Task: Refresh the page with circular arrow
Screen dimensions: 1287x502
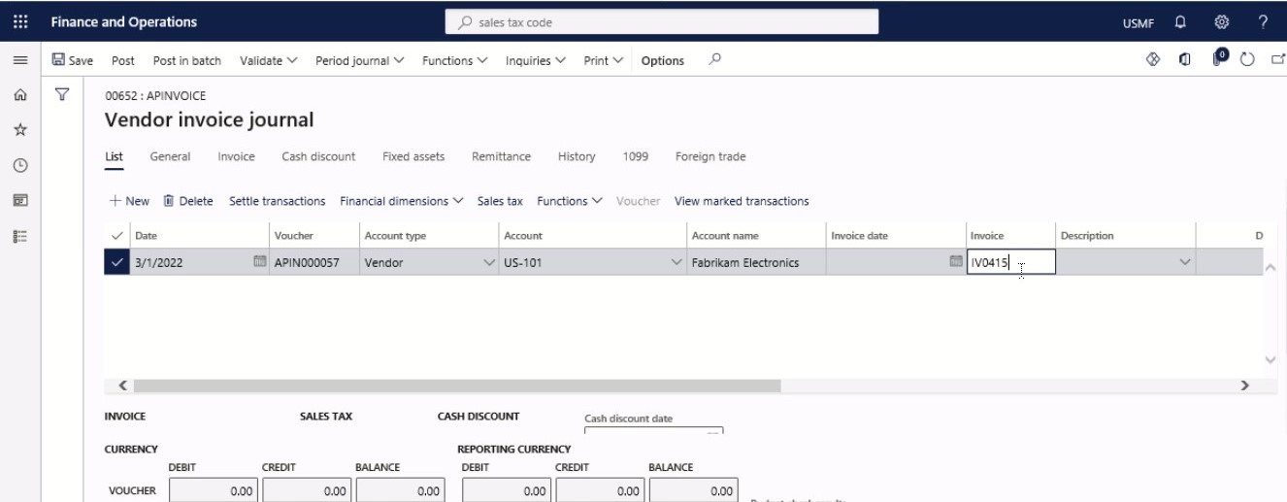Action: click(1248, 59)
